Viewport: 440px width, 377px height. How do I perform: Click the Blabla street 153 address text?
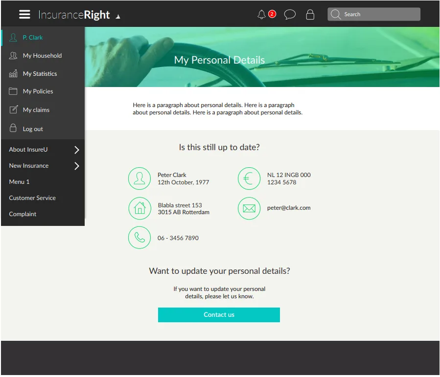click(x=180, y=205)
